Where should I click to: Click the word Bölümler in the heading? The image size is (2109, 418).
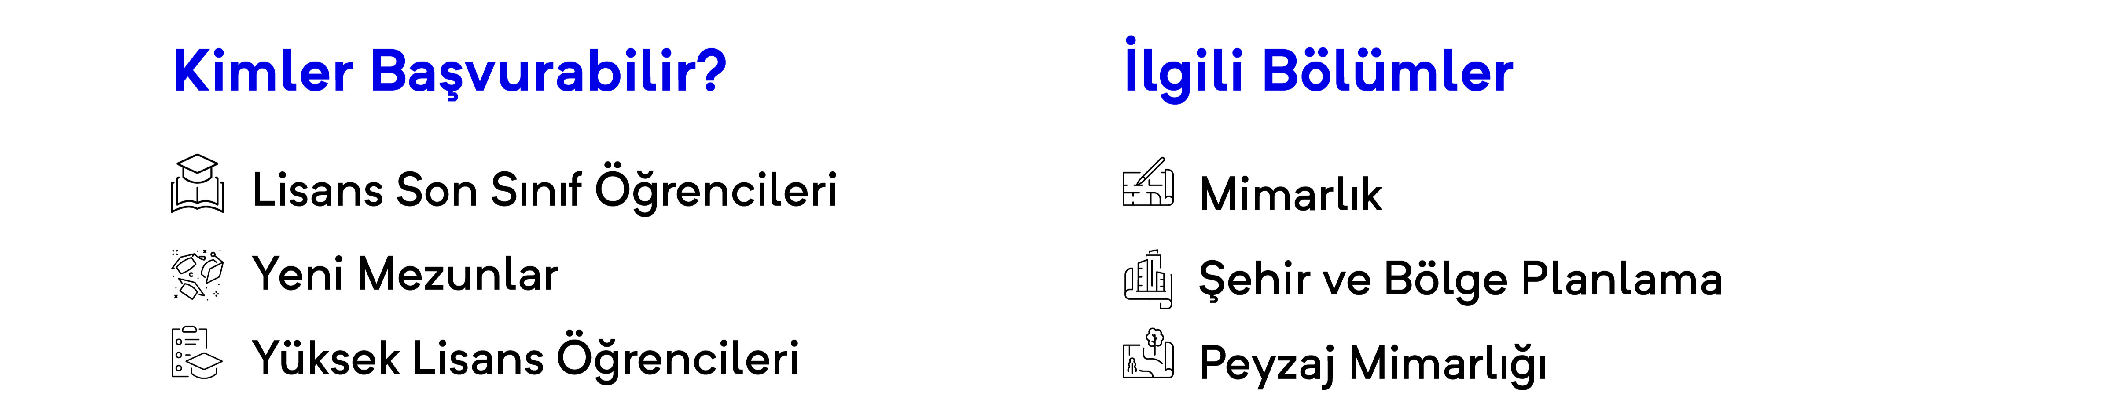pos(1388,70)
